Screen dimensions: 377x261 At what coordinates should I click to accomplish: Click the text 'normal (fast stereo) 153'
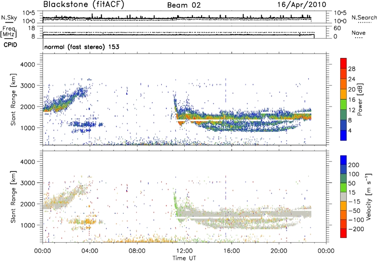click(82, 47)
